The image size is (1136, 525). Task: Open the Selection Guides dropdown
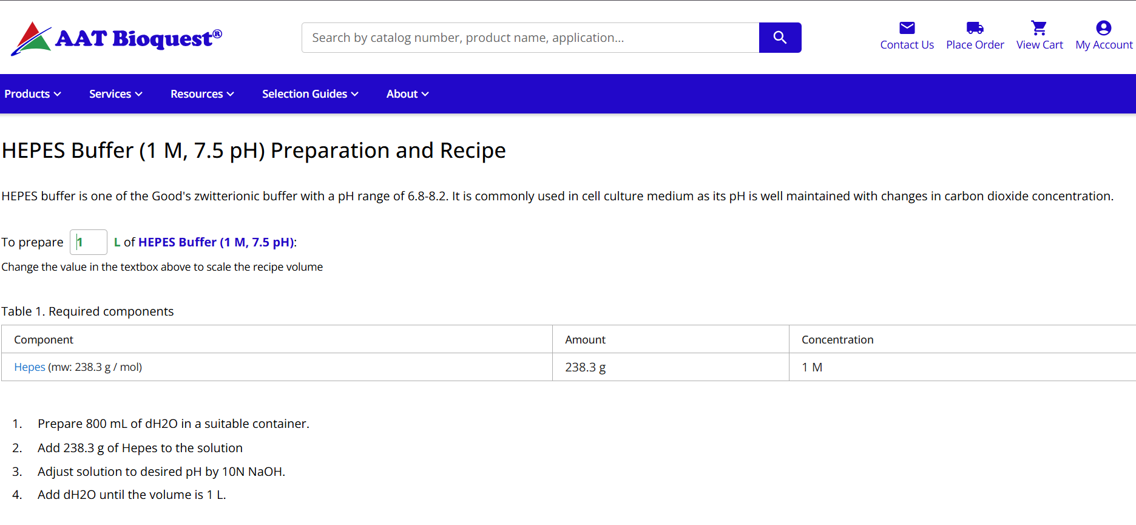310,94
